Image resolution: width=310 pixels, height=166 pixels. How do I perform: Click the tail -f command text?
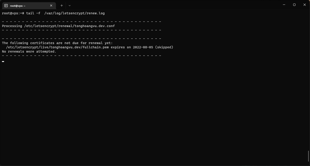[33, 13]
